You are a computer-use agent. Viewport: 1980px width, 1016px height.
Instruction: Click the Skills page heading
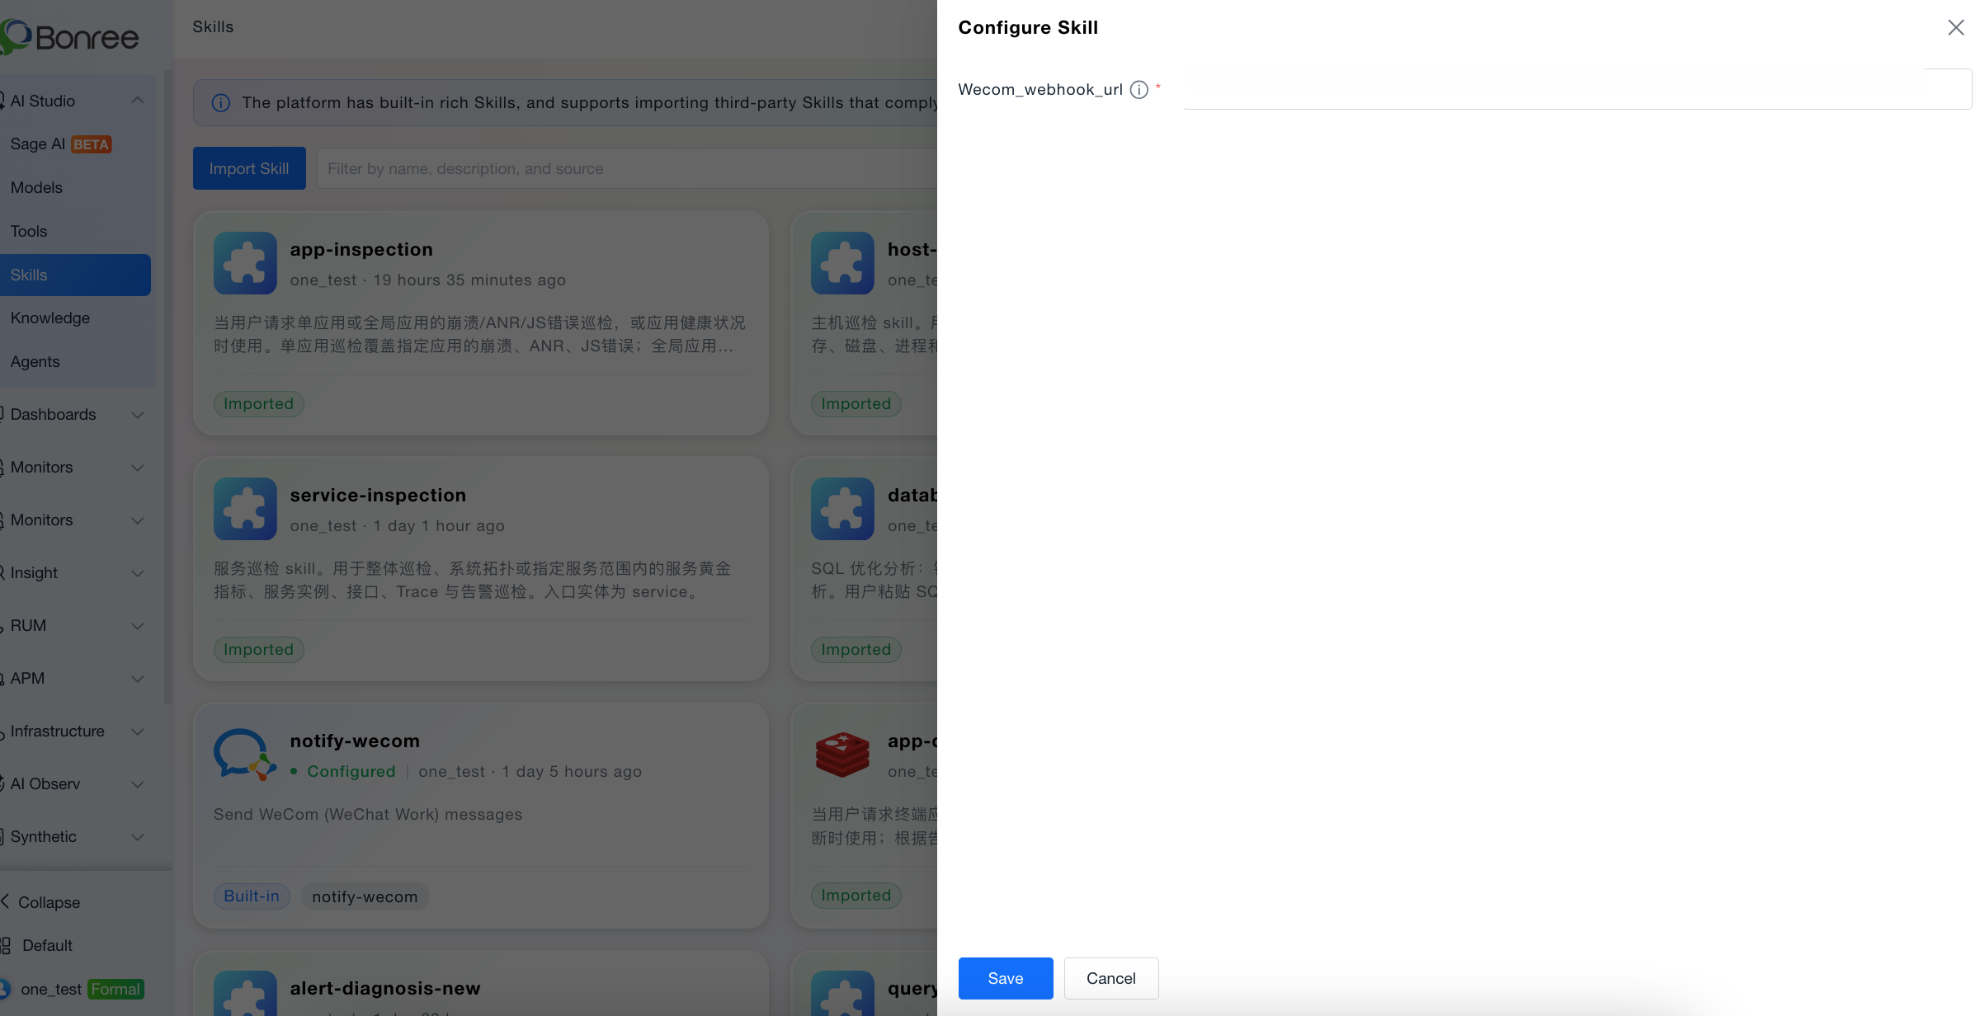click(x=213, y=26)
